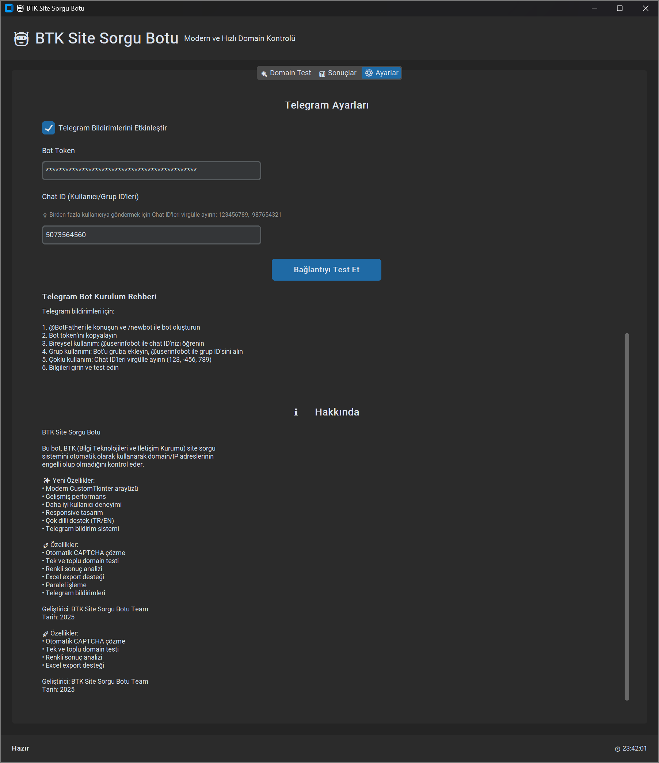
Task: Click 'Çok dilli destek (TR/EN)' bullet
Action: [78, 521]
